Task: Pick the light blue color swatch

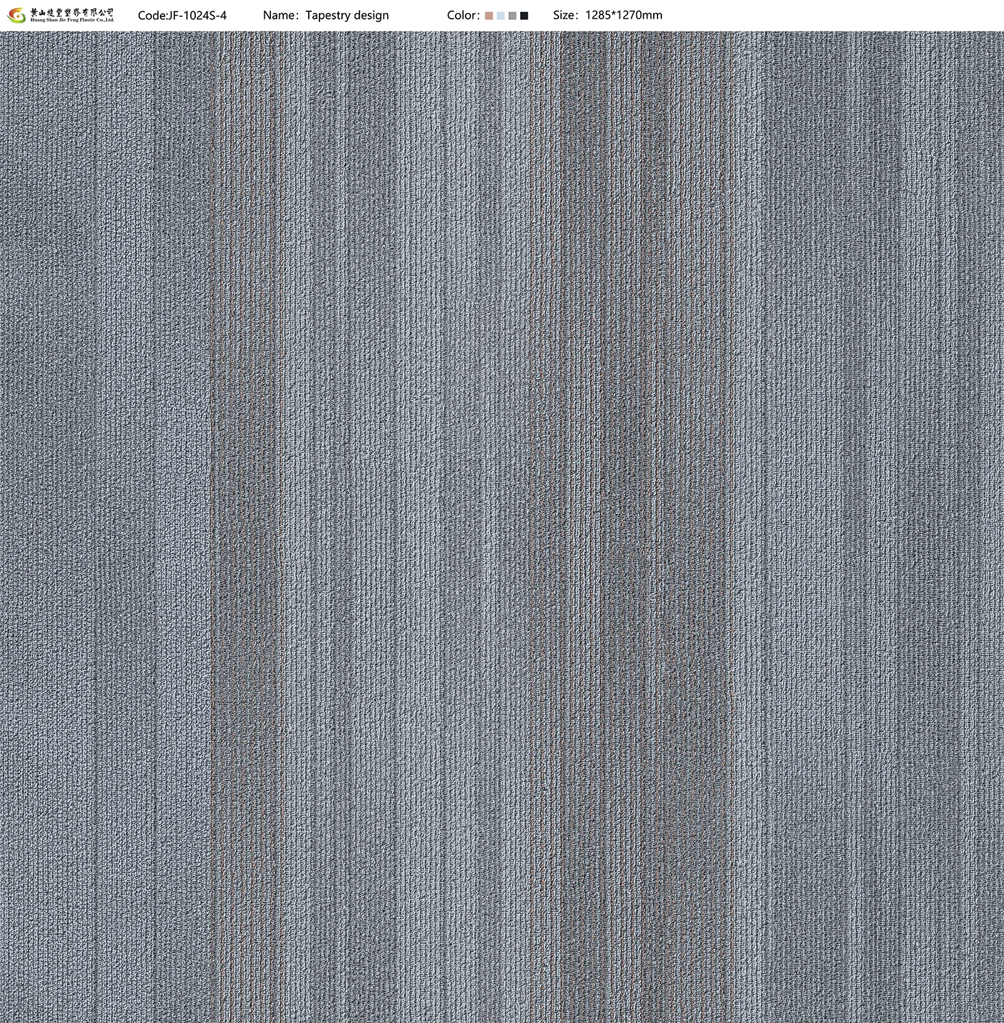Action: 500,16
